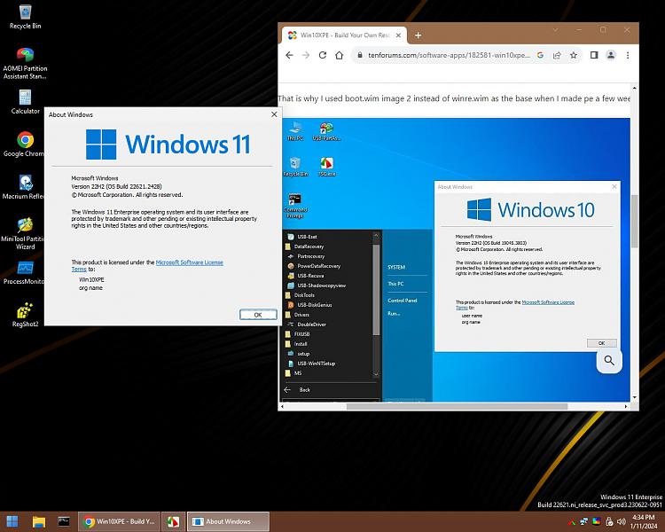Click the scroll-up arrow in Chrome

click(634, 88)
